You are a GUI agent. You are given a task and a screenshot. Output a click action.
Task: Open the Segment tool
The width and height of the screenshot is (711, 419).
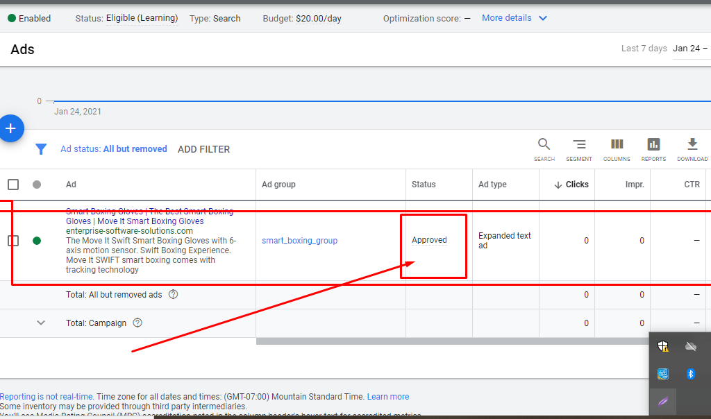coord(579,150)
